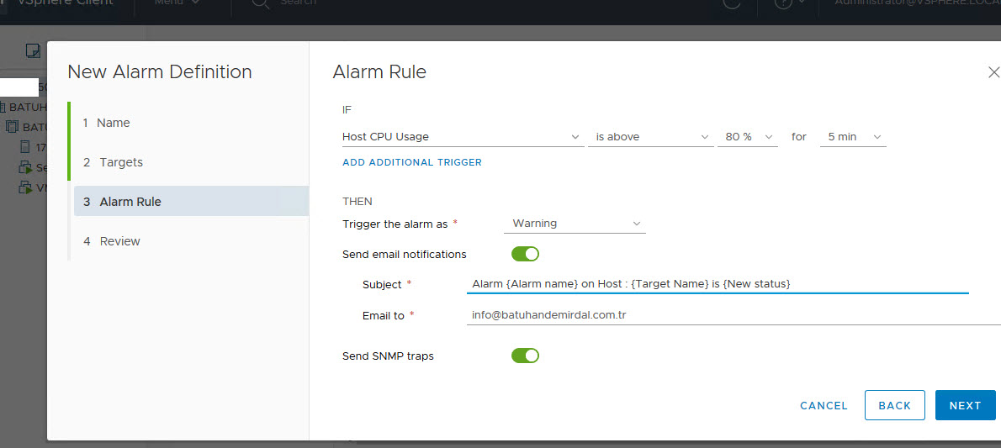The image size is (1001, 448).
Task: Open the Warning severity dropdown
Action: pyautogui.click(x=575, y=224)
